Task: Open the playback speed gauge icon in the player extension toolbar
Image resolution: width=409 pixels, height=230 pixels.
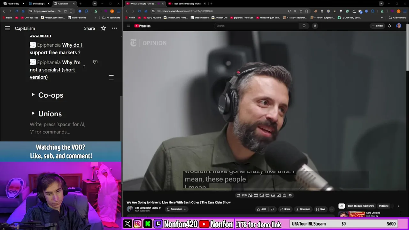Action: [x=273, y=195]
